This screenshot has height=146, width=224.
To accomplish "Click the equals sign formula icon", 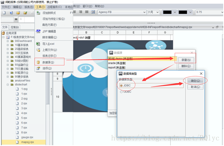I will (16, 19).
